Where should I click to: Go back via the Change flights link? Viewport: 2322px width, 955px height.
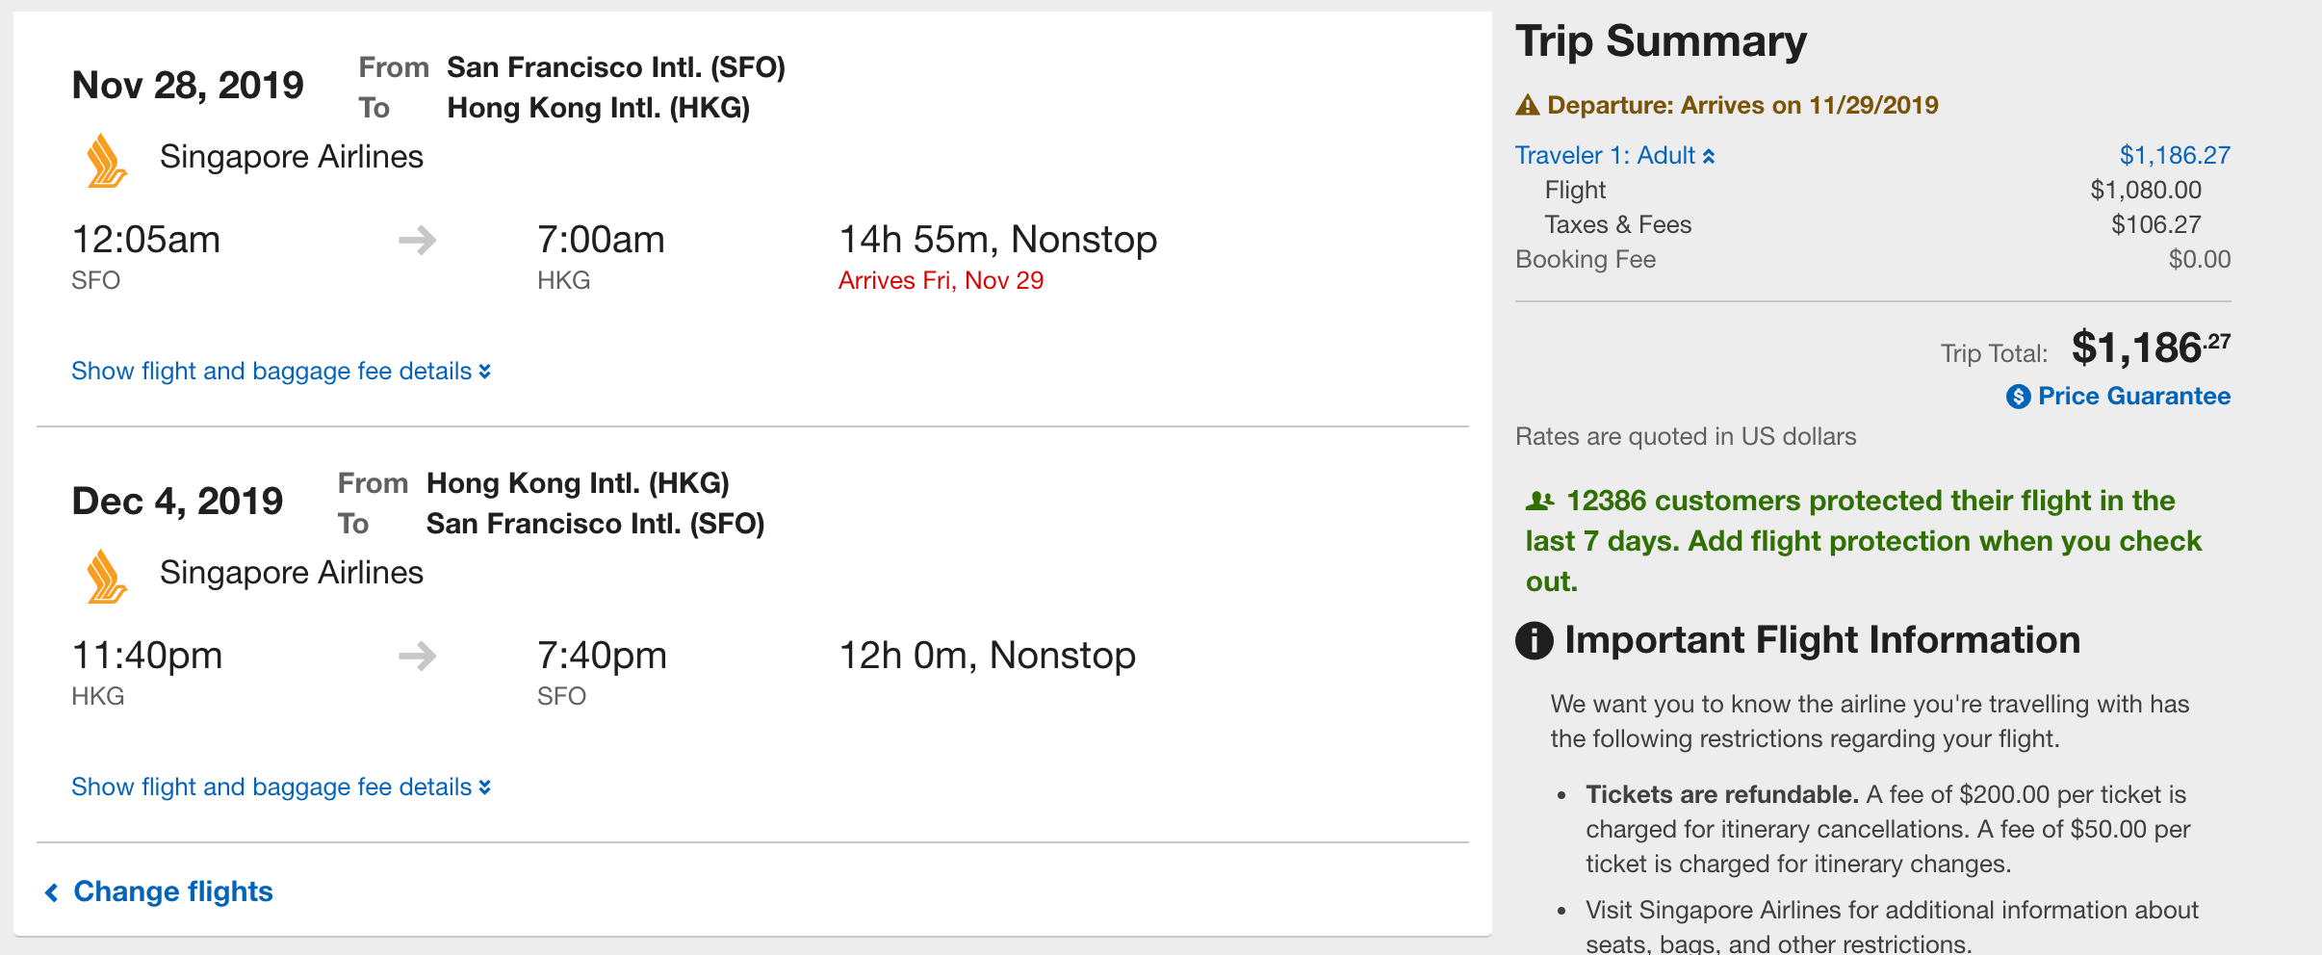tap(173, 891)
